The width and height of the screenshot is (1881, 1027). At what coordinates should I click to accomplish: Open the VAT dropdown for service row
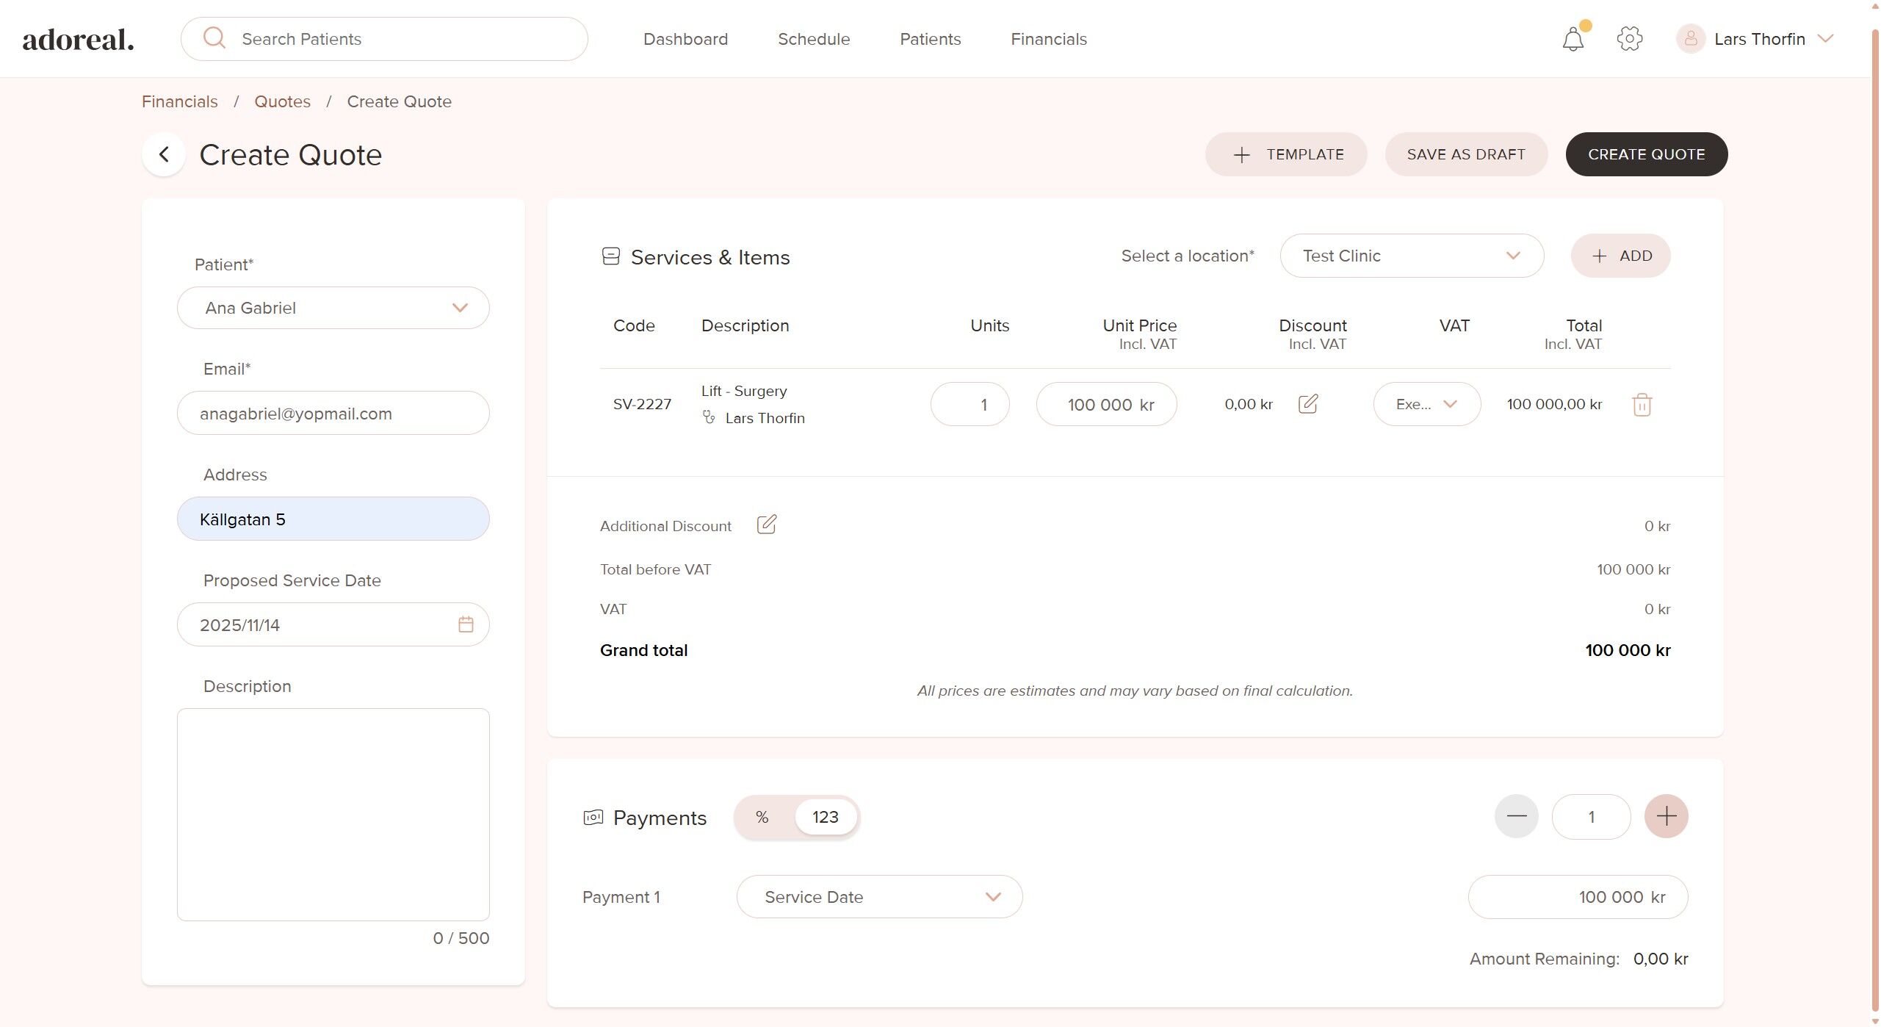[1426, 404]
